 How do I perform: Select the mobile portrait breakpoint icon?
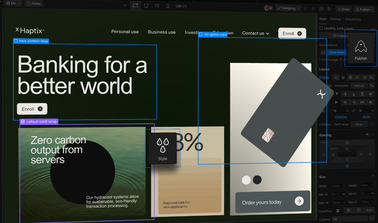coord(168,6)
